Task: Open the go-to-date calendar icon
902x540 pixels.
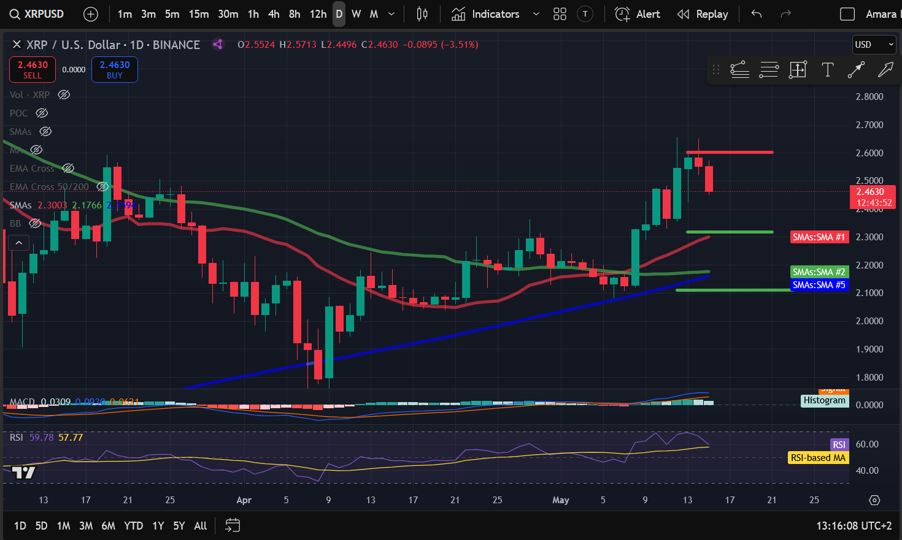Action: pos(233,525)
